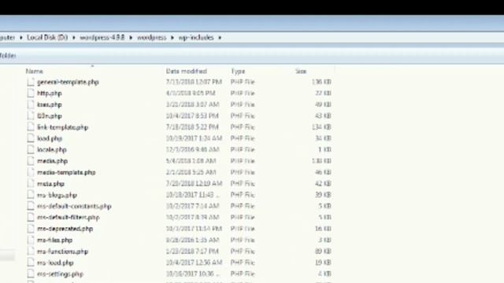This screenshot has height=283, width=504.
Task: Select the file icon of ms-settings.php
Action: pos(31,274)
